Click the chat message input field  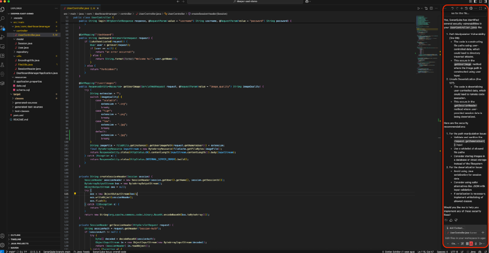pyautogui.click(x=464, y=238)
